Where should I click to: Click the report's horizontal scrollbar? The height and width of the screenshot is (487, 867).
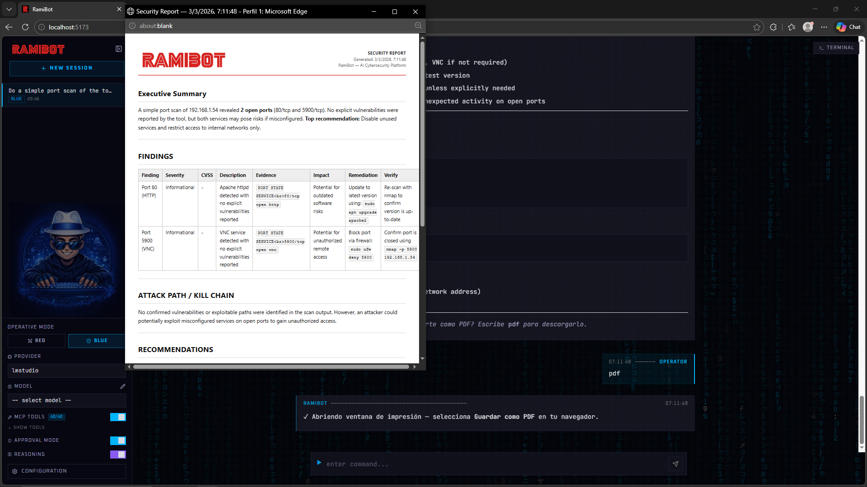(271, 366)
